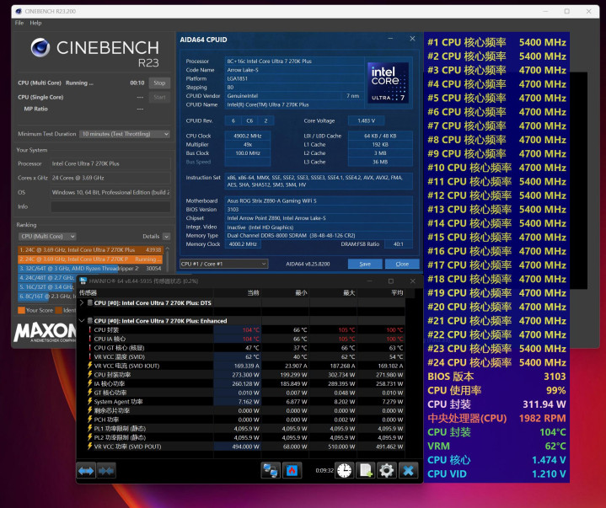Image resolution: width=606 pixels, height=508 pixels.
Task: Click the HWiNFO collapse columns arrows icon
Action: coord(106,470)
